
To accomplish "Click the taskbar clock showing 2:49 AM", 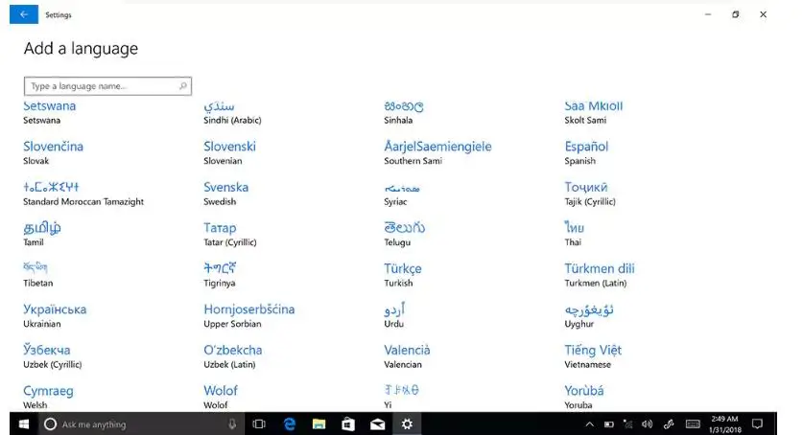I will pyautogui.click(x=724, y=424).
